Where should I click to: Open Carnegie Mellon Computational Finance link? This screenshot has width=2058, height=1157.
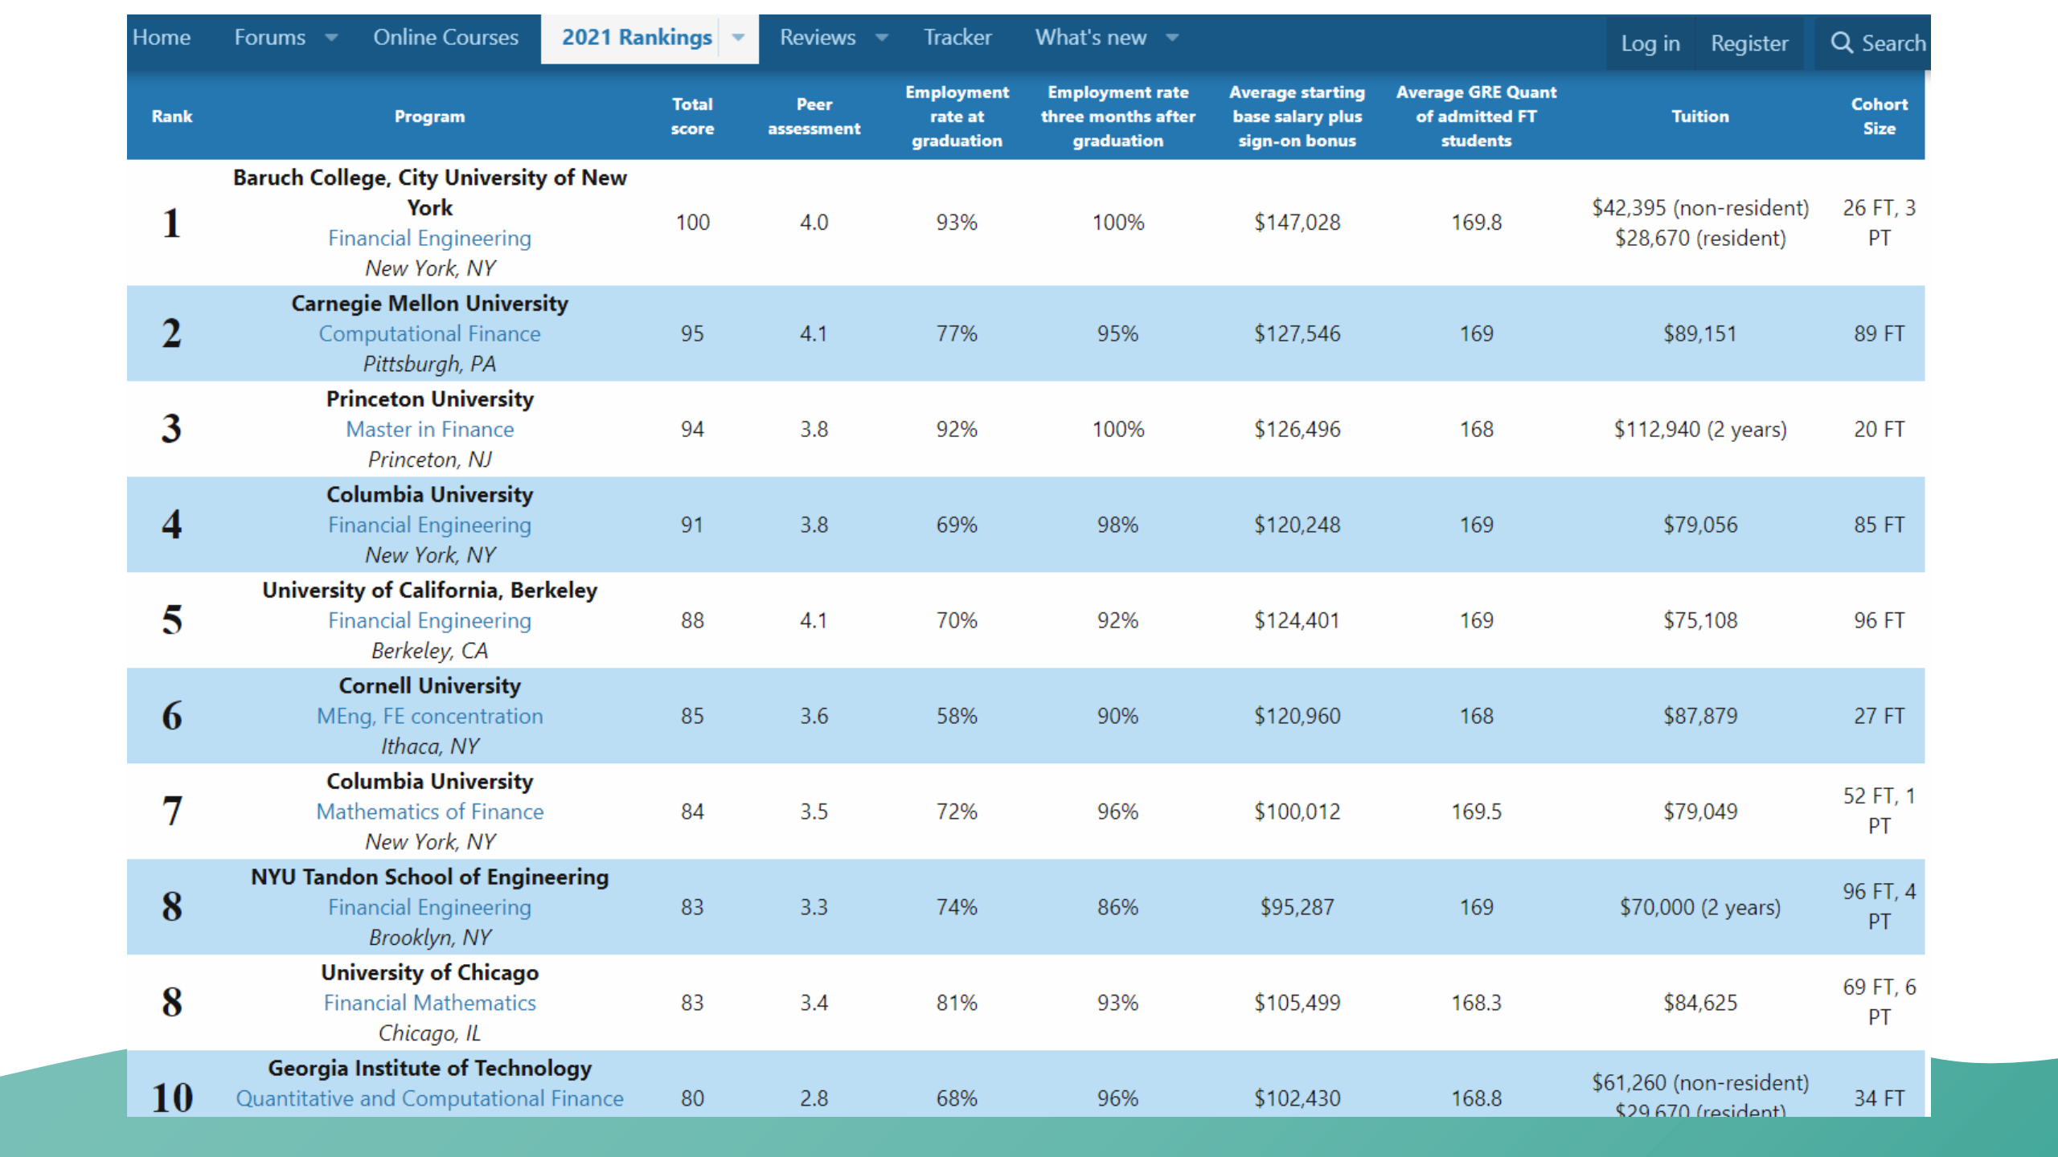coord(429,334)
